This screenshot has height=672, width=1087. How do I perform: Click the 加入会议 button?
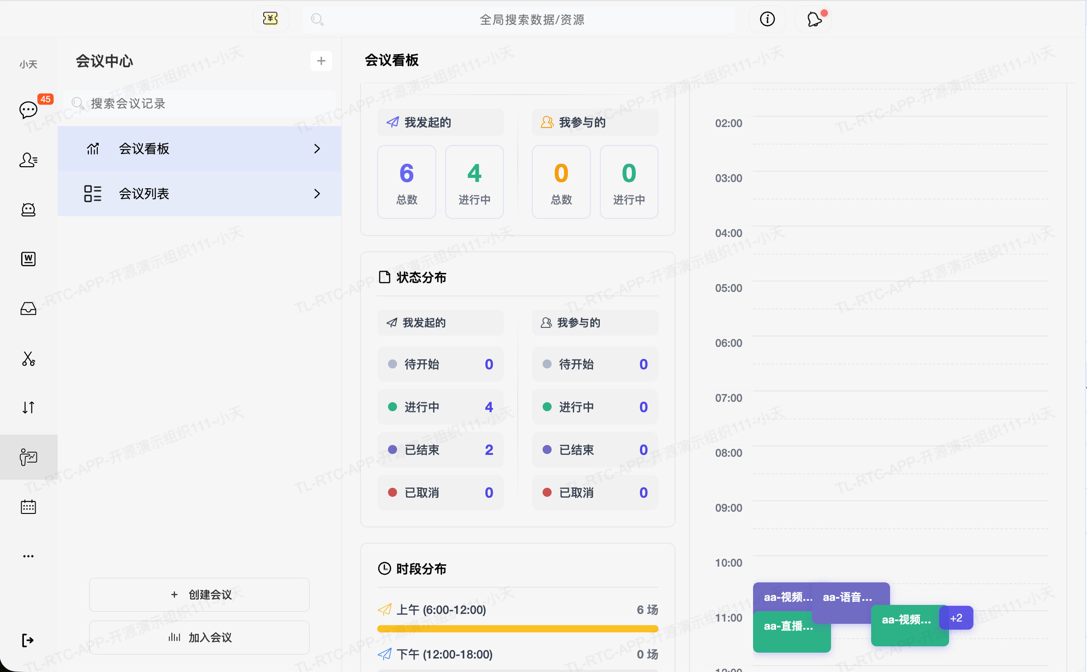(x=199, y=637)
